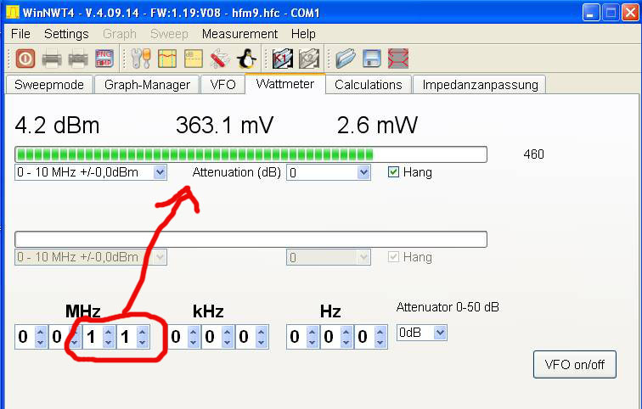Click the PNG/BMP image export icon
Viewport: 642px width, 409px height.
pyautogui.click(x=104, y=59)
